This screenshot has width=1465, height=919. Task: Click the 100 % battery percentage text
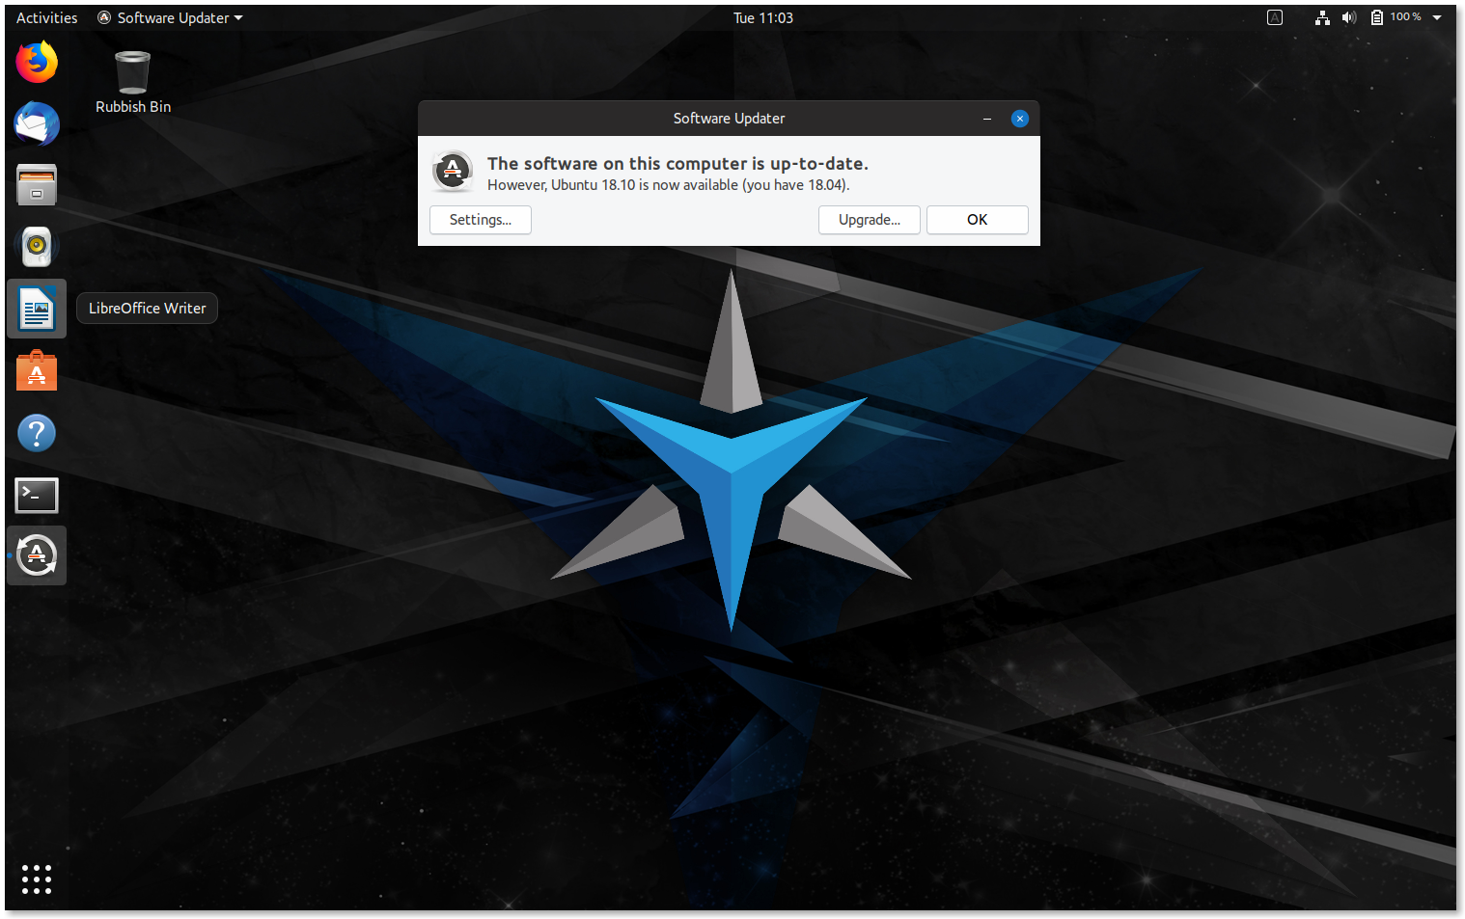click(1405, 17)
